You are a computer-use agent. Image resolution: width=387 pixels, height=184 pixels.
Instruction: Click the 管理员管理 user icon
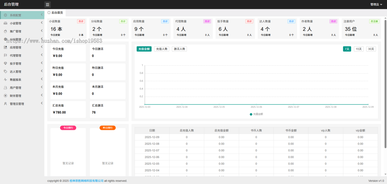tap(5, 104)
